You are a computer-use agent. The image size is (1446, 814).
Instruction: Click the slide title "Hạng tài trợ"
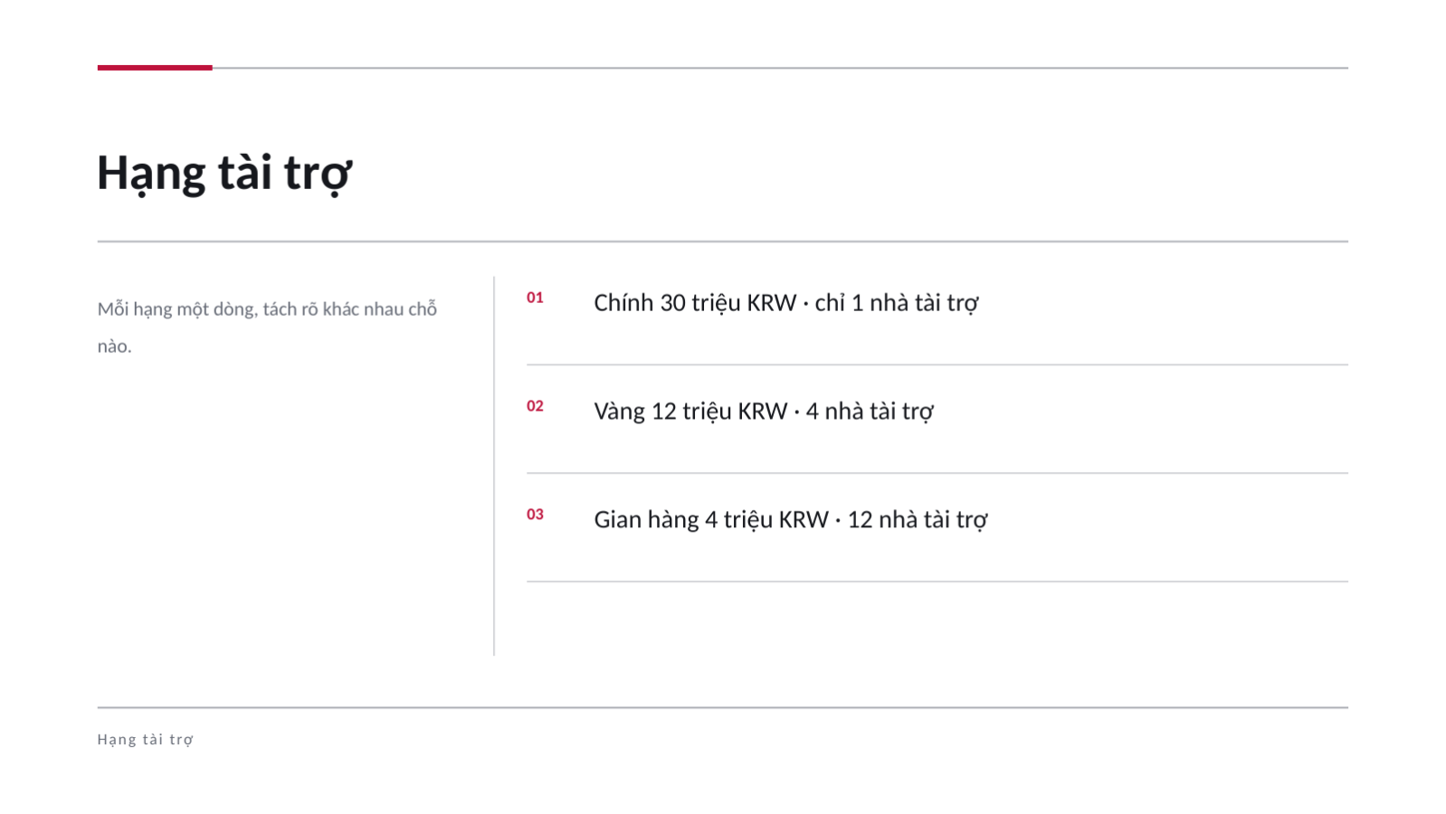(224, 173)
